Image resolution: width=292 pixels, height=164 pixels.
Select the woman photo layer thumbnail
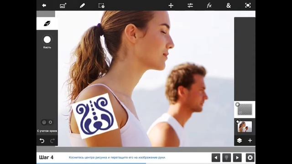[x=245, y=127]
